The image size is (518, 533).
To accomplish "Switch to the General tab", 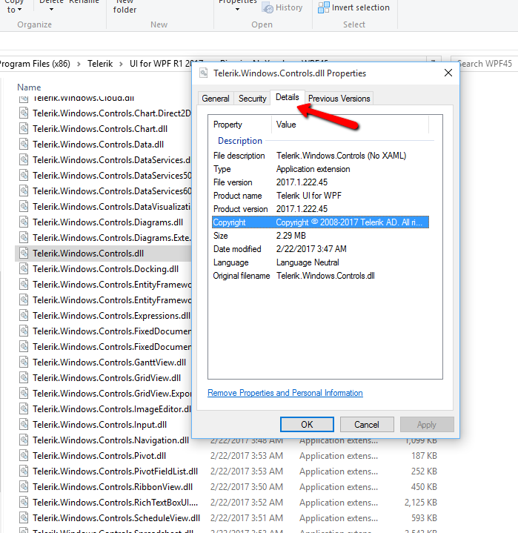I will coord(216,99).
